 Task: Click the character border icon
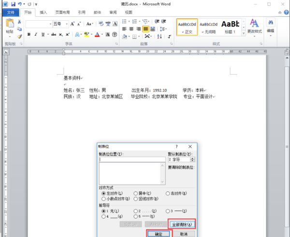pyautogui.click(x=115, y=24)
